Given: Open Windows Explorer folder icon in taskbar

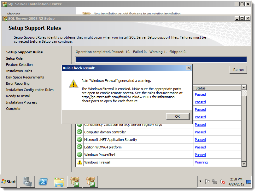Looking at the screenshot, I should [59, 182].
